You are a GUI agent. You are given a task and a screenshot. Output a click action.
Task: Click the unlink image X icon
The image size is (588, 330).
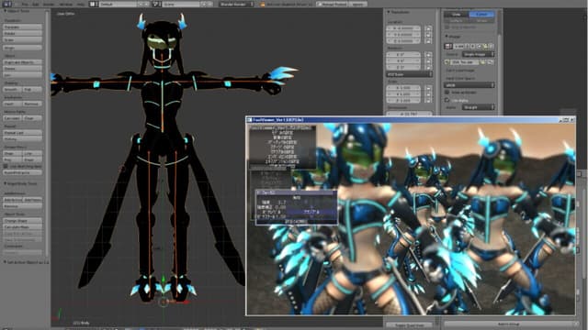492,47
